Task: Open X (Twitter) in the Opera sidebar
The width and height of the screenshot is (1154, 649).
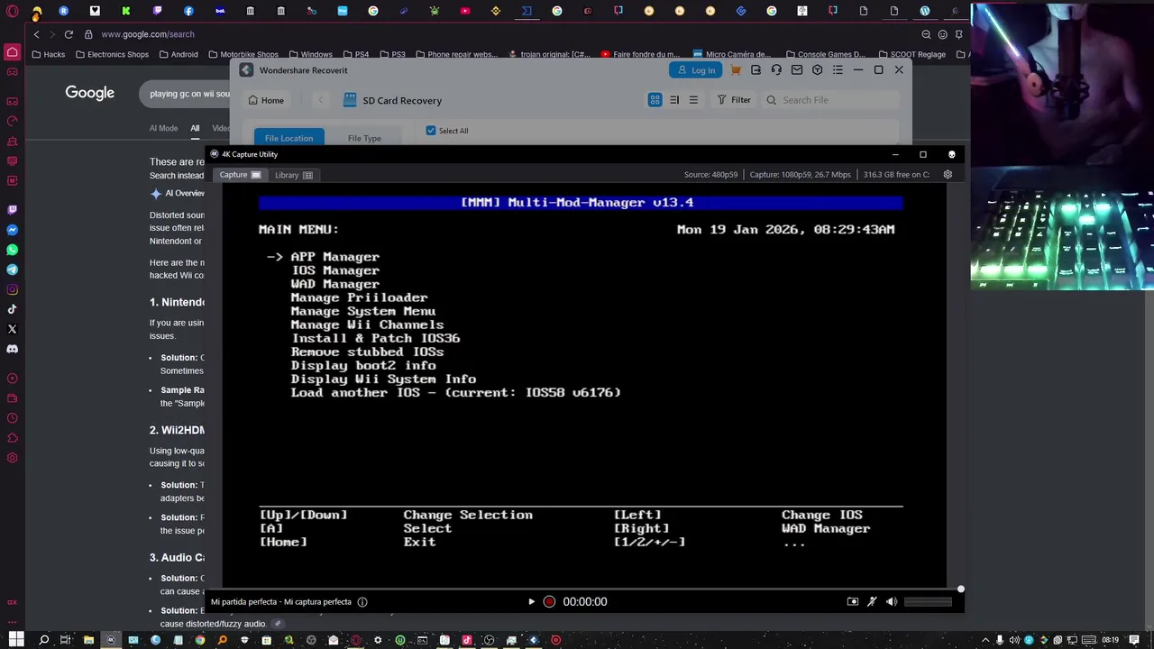Action: coord(12,329)
